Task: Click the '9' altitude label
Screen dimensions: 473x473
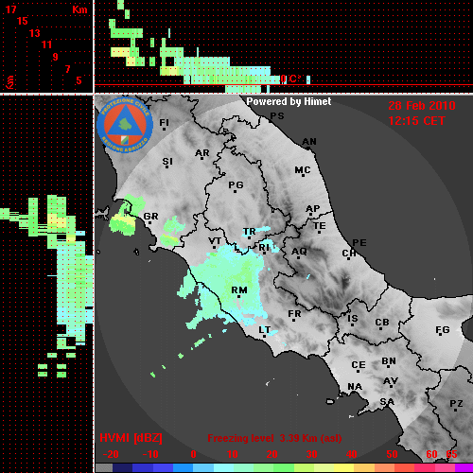Action: tap(56, 57)
